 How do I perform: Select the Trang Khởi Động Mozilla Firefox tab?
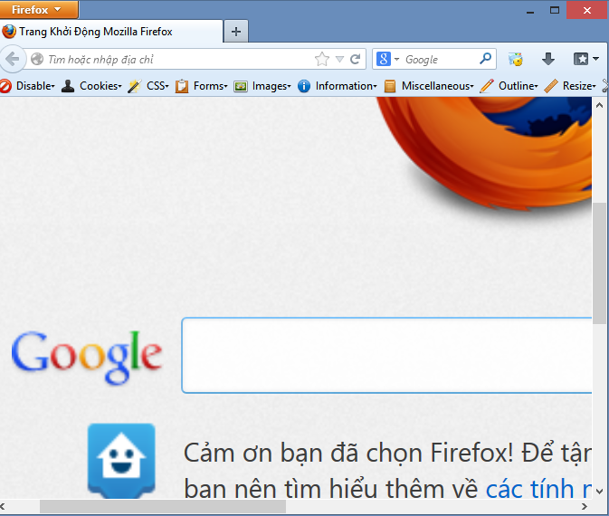(x=111, y=32)
